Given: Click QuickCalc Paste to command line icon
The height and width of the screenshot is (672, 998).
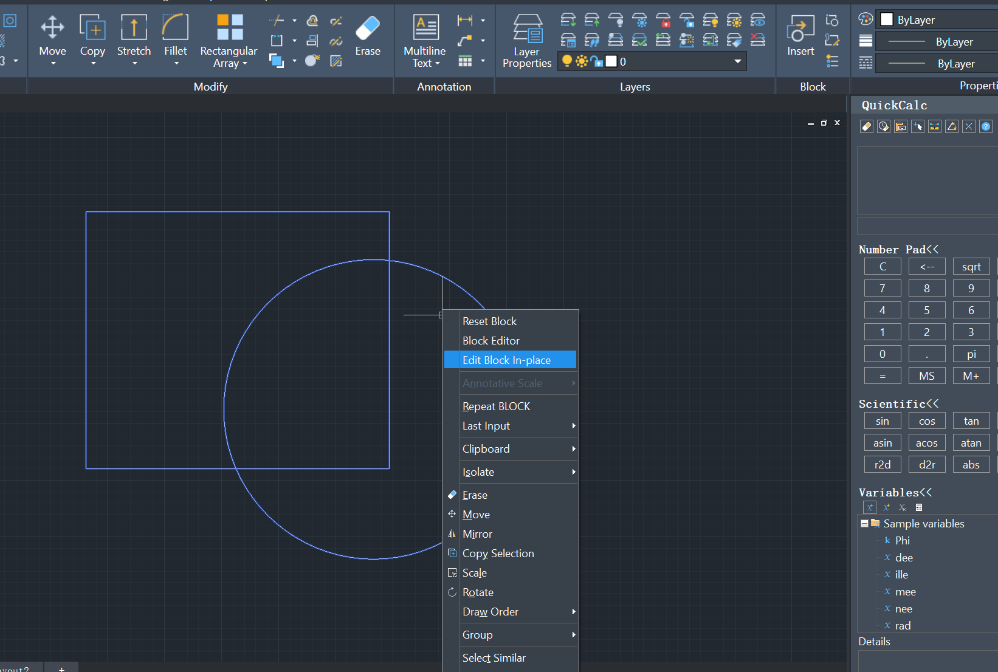Looking at the screenshot, I should [x=901, y=126].
